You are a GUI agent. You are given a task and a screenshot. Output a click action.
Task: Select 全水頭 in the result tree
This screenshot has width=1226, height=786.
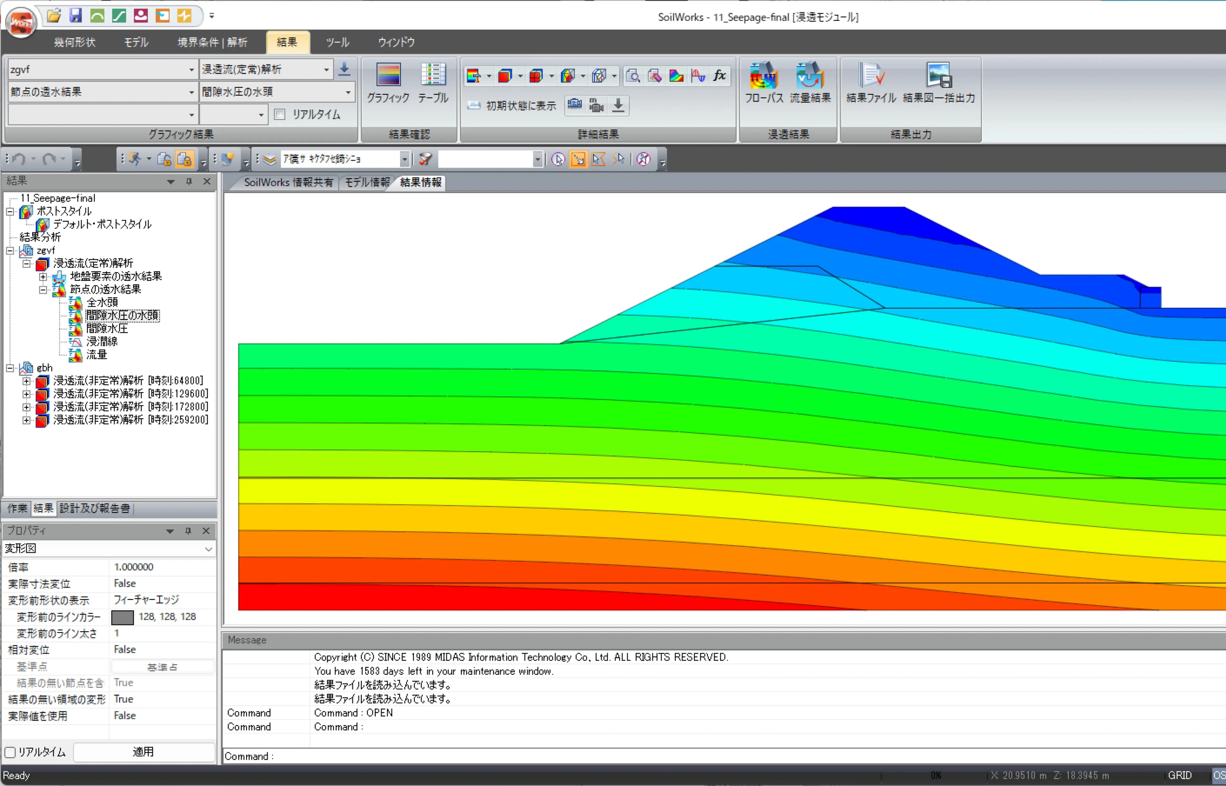point(102,303)
